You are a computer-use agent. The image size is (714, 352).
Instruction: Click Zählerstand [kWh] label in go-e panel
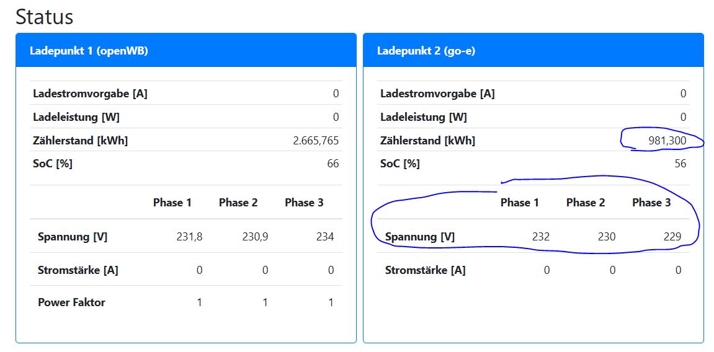[x=427, y=141]
